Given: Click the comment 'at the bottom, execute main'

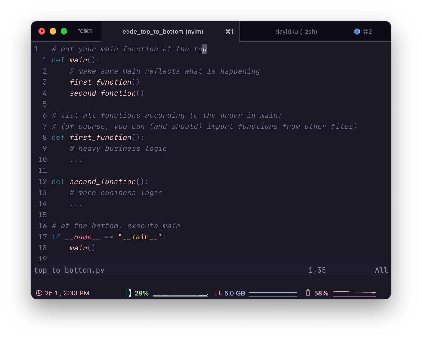Looking at the screenshot, I should pos(116,226).
